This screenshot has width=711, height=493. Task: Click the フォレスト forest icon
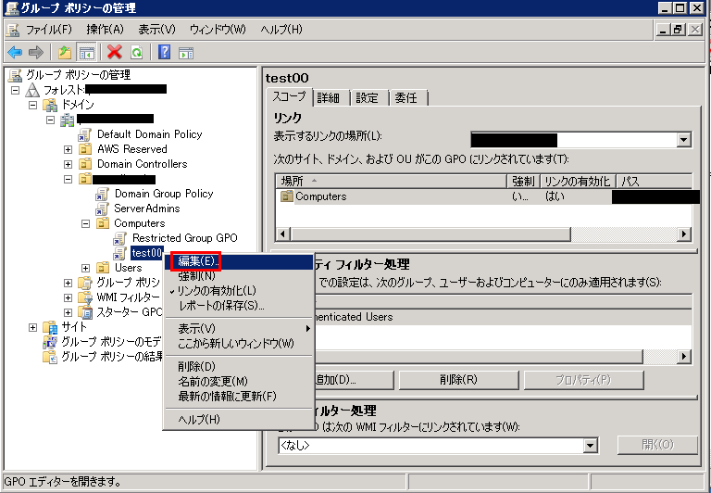pyautogui.click(x=32, y=90)
